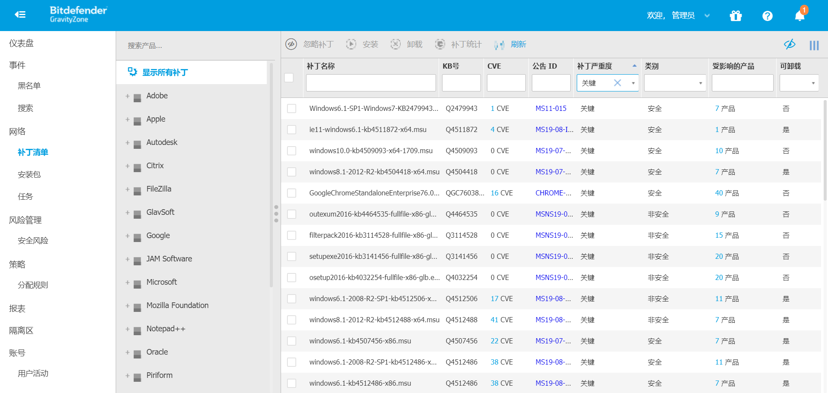828x393 pixels.
Task: Open the 安装包 menu item in sidebar
Action: tap(29, 174)
